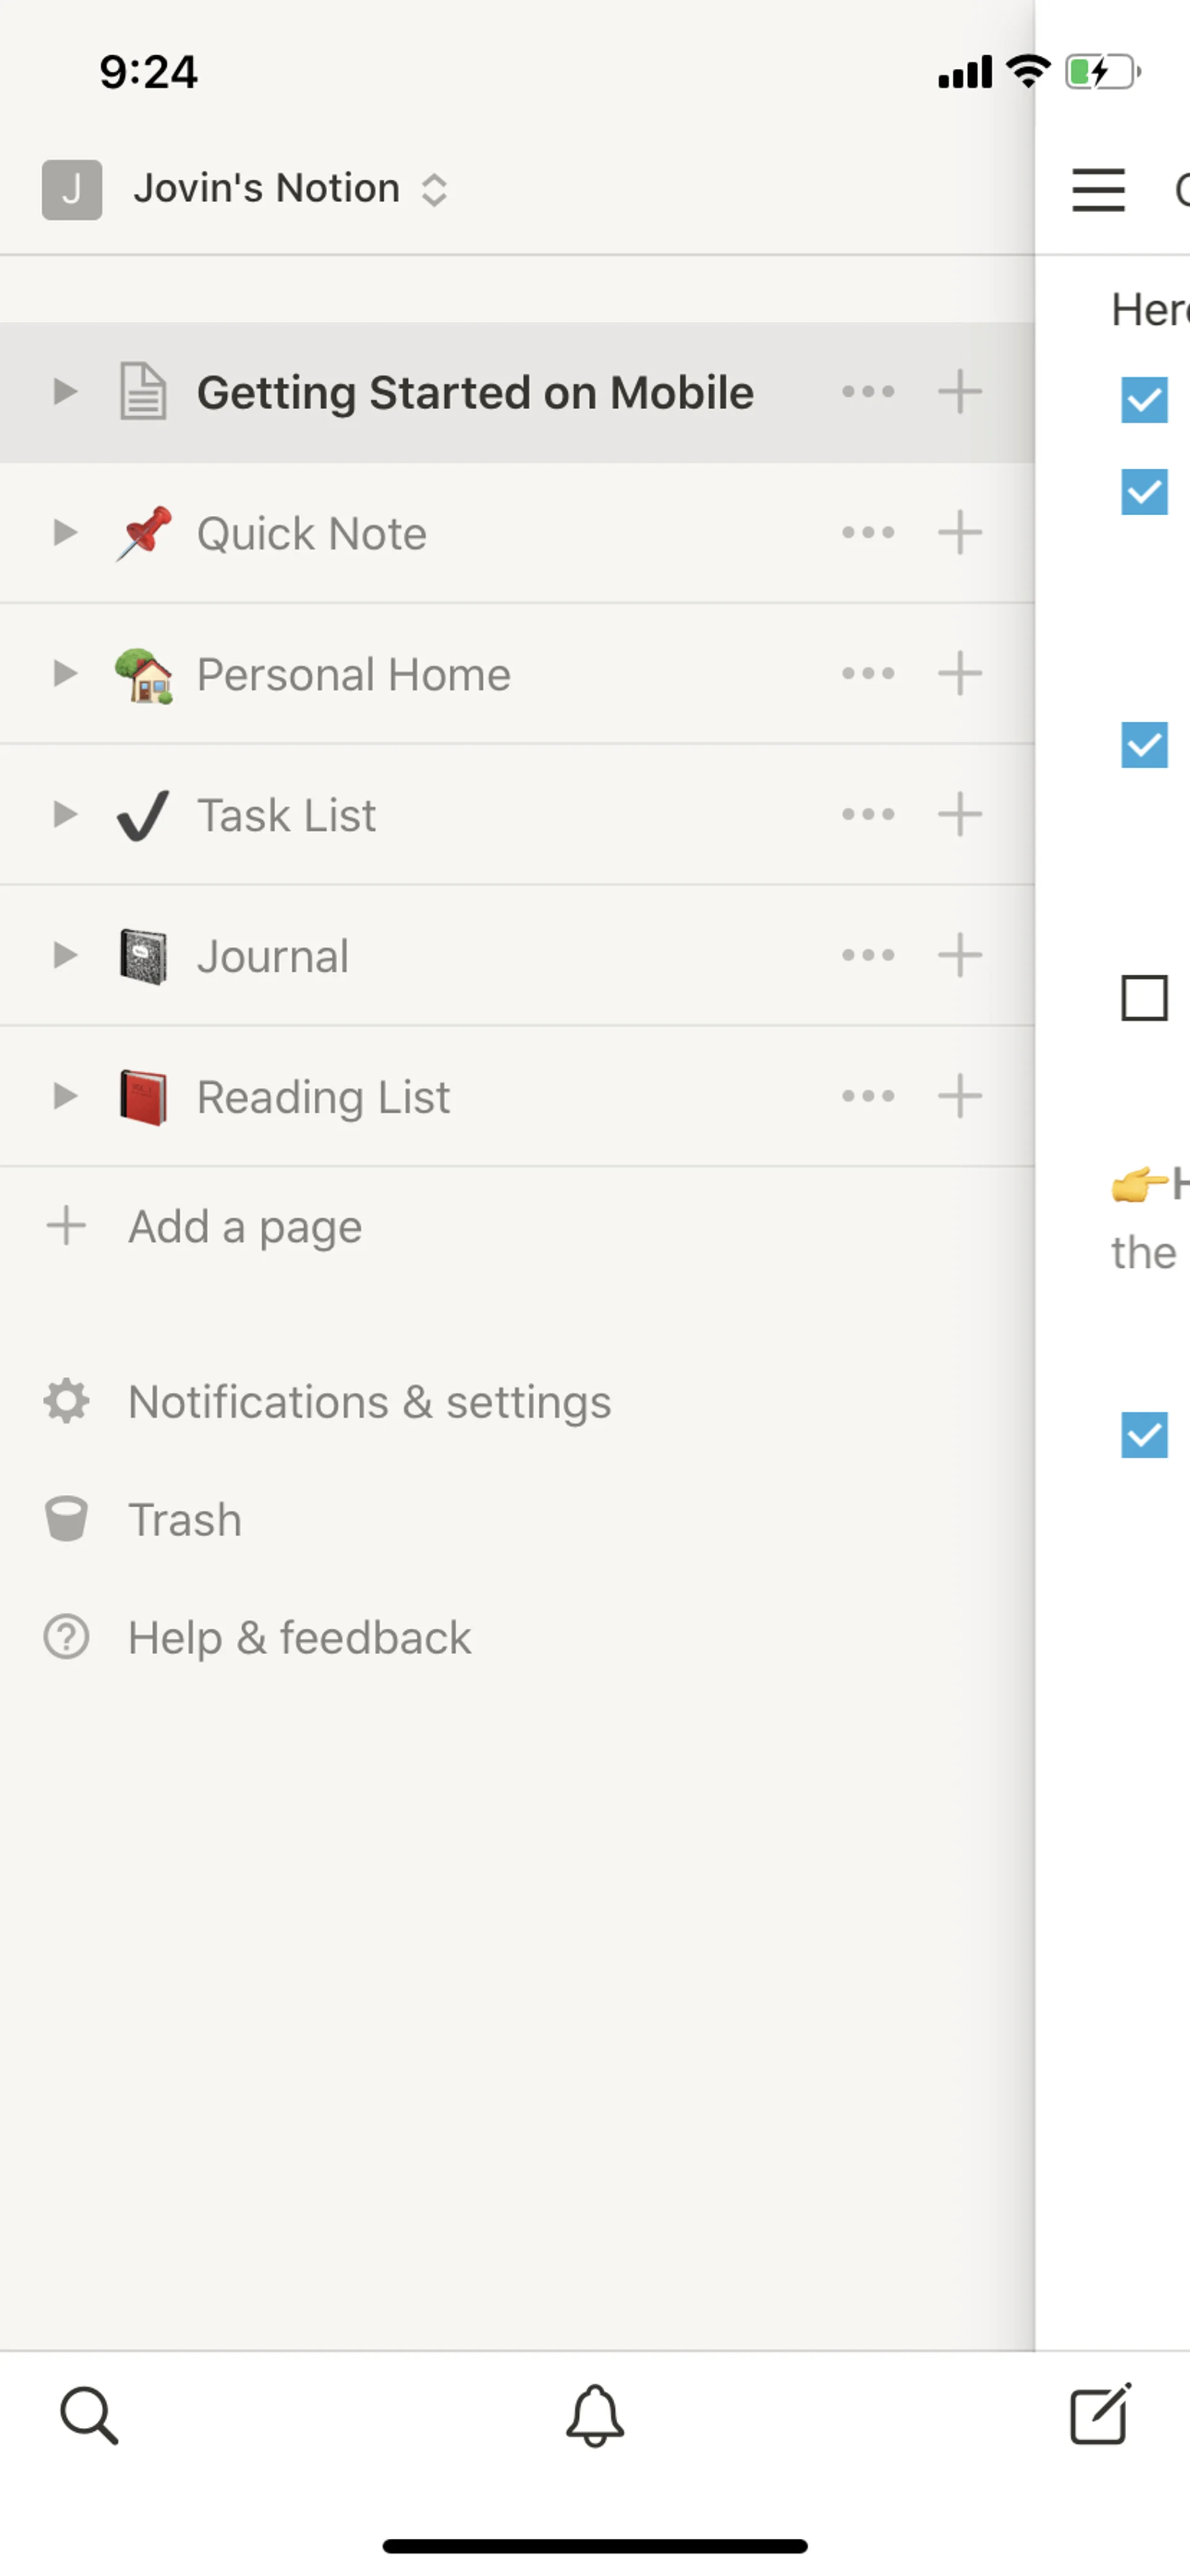Image resolution: width=1190 pixels, height=2576 pixels.
Task: Open options dots for Reading List
Action: [868, 1096]
